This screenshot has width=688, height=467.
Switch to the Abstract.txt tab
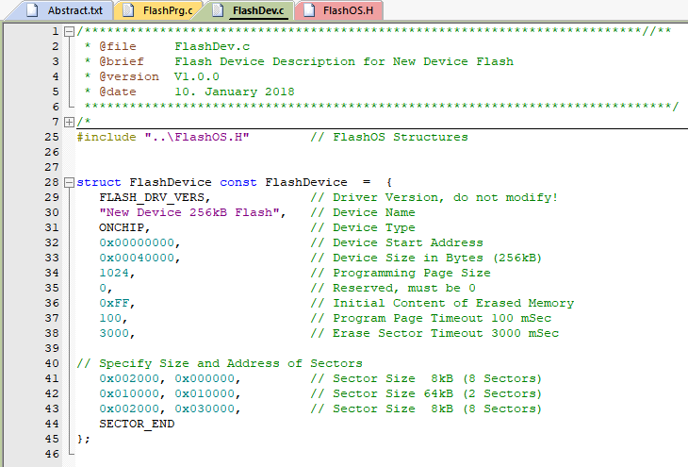(75, 11)
